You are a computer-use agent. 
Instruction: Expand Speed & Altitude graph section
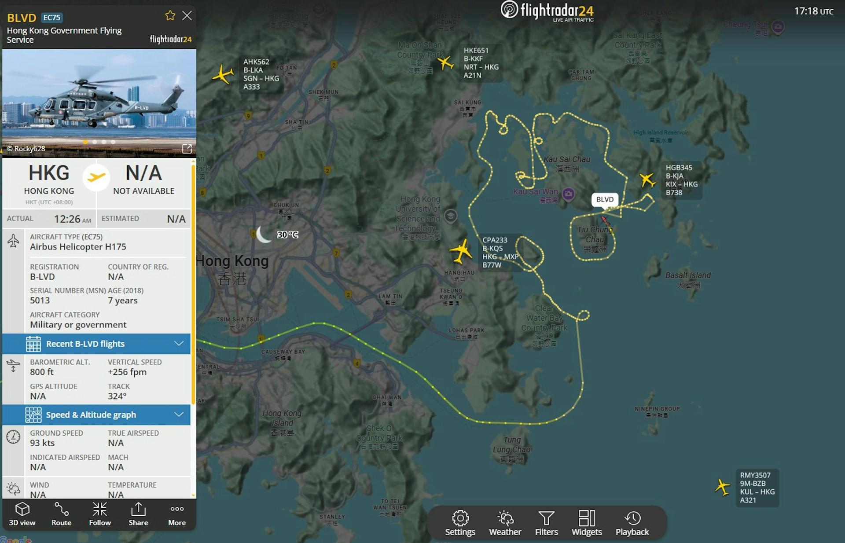tap(96, 415)
